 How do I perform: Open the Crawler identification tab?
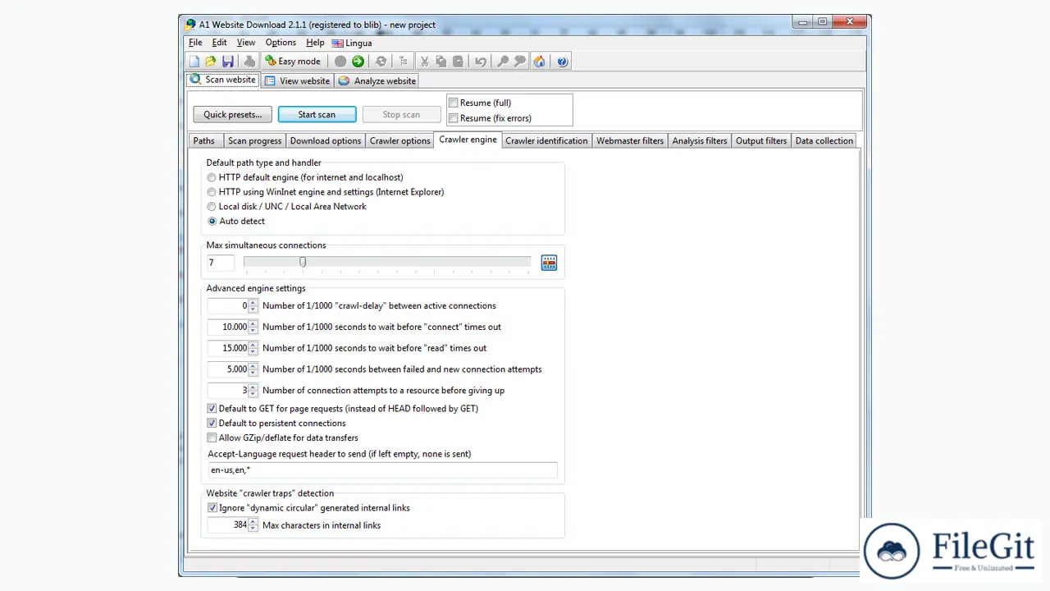point(546,141)
